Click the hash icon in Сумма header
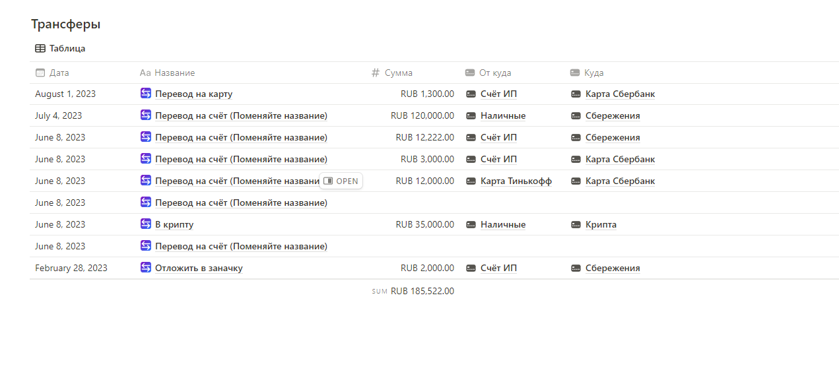839x376 pixels. (376, 73)
